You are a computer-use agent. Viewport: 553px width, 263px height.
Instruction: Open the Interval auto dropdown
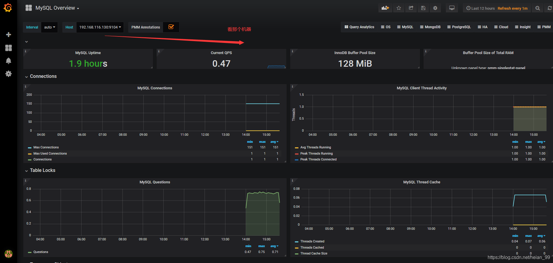click(x=49, y=27)
